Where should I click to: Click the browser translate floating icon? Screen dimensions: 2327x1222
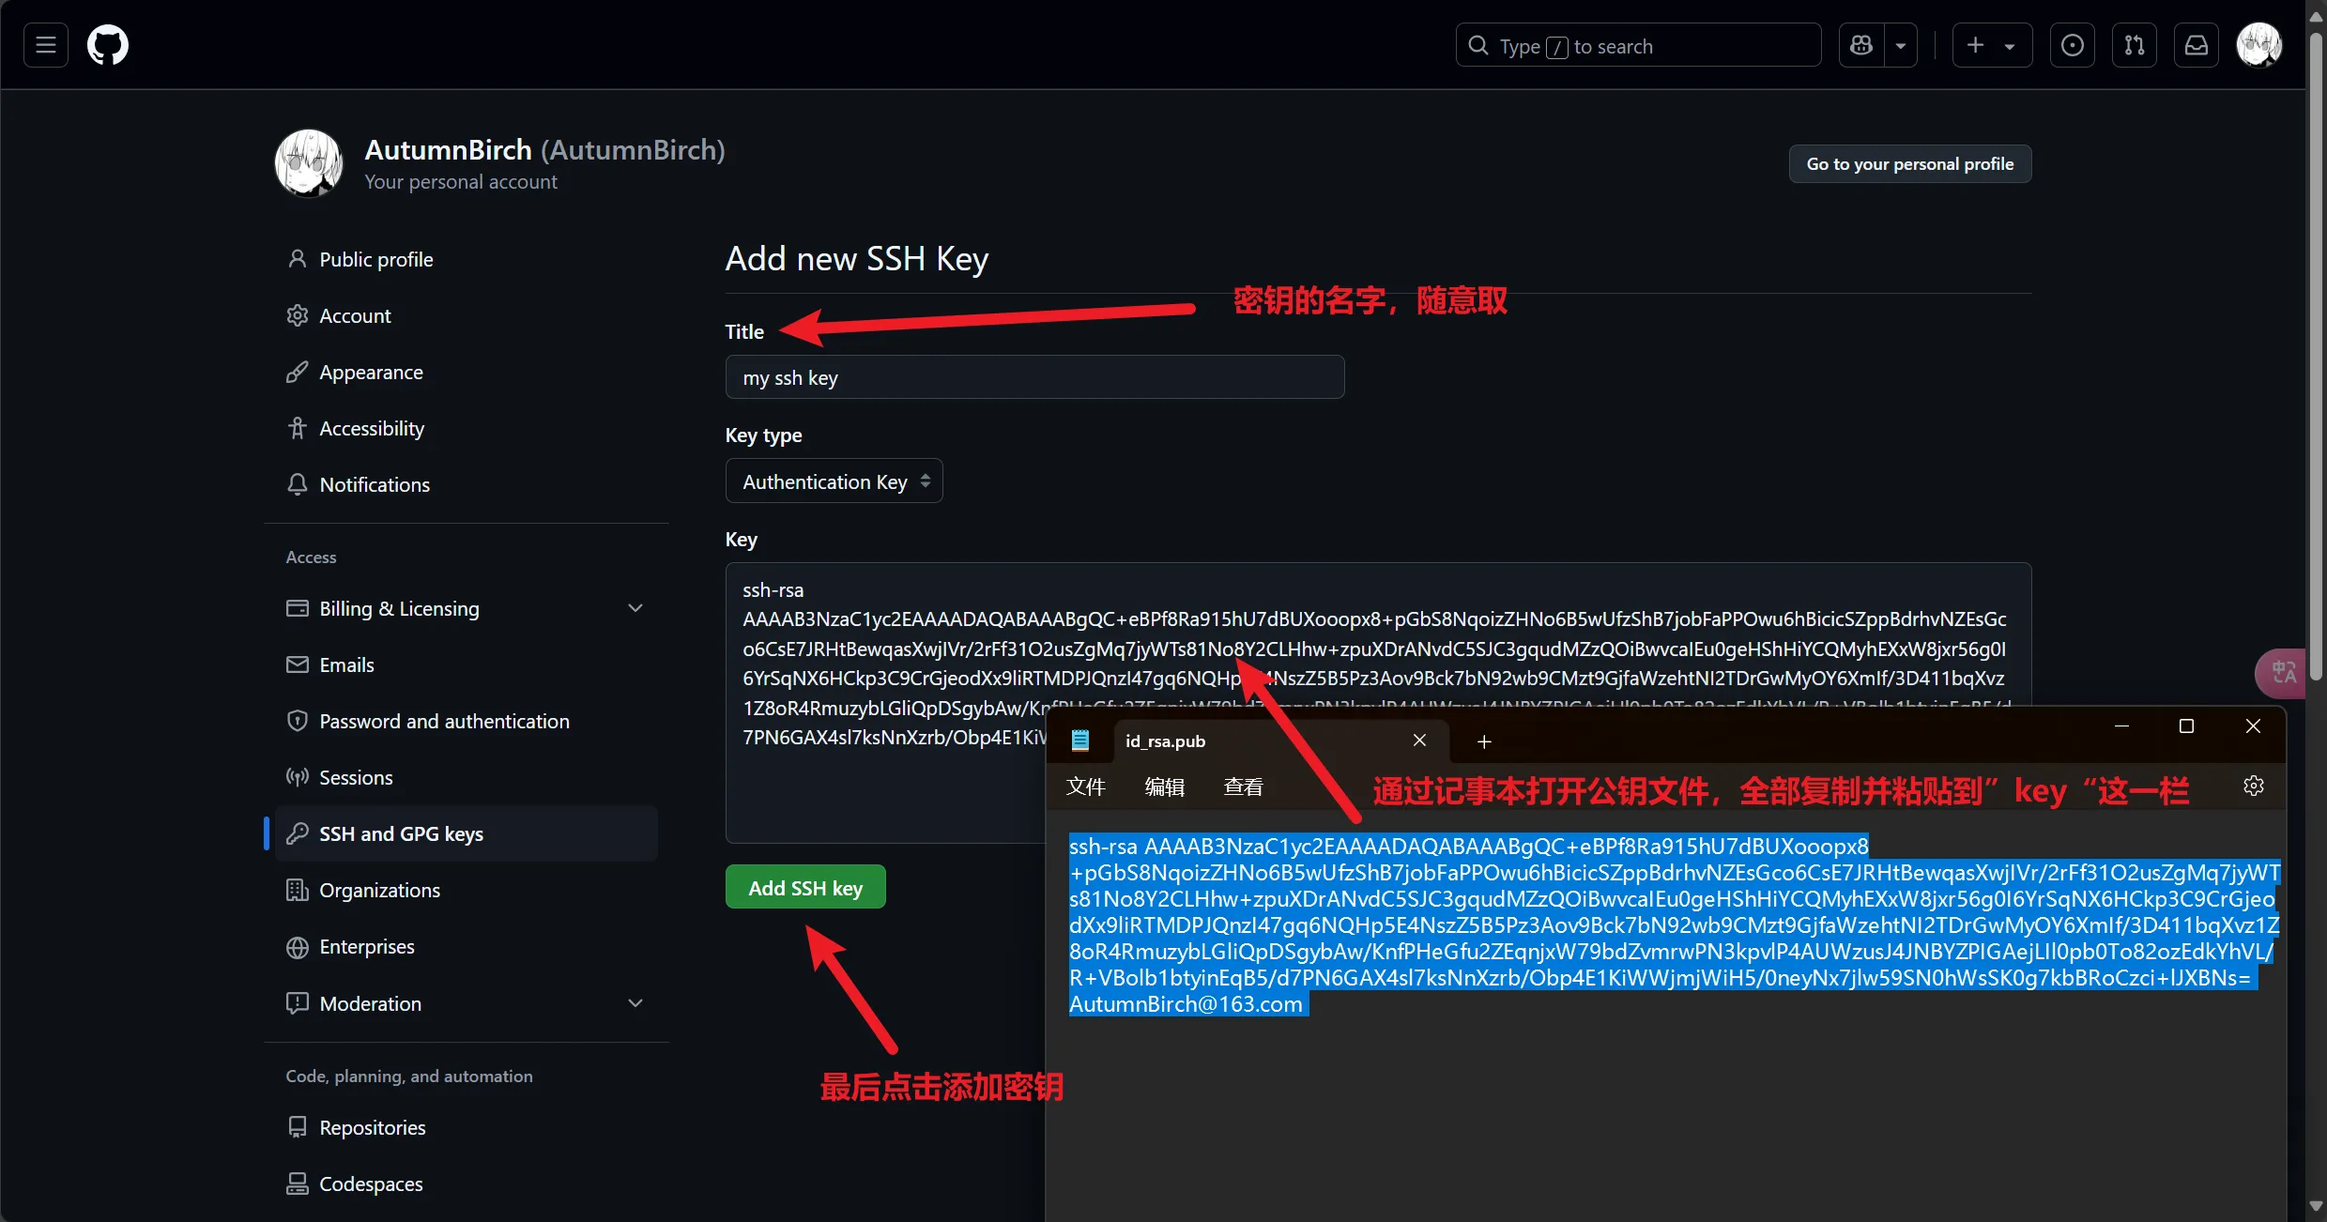(x=2281, y=672)
